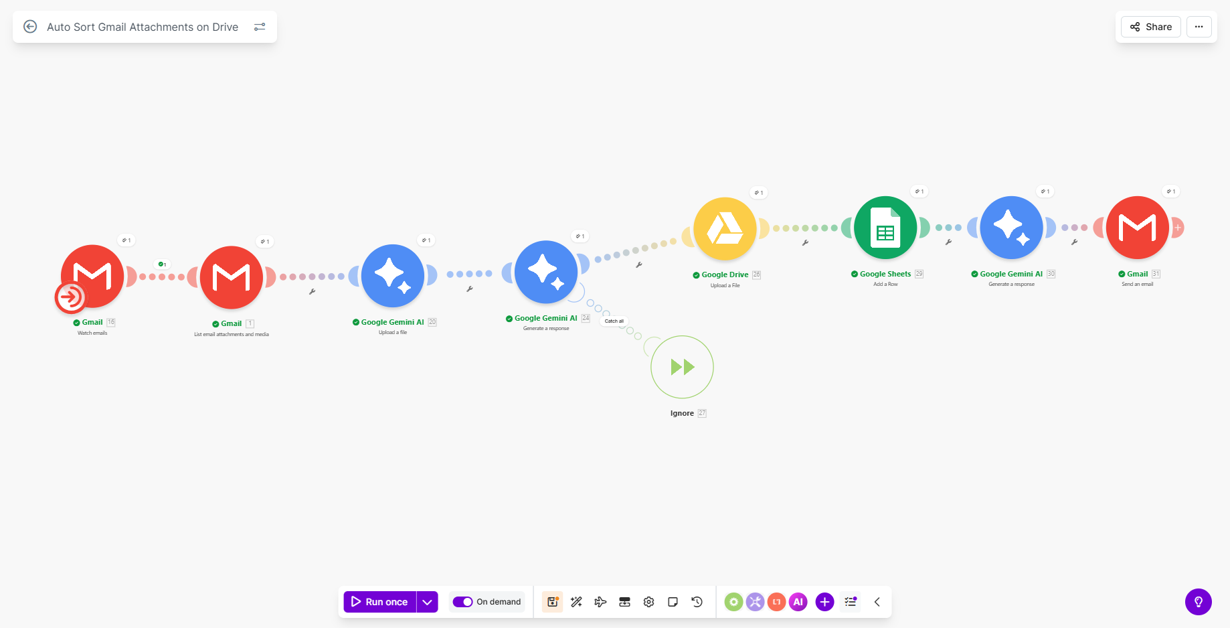Click the Catch all route label
The height and width of the screenshot is (628, 1230).
pos(614,321)
